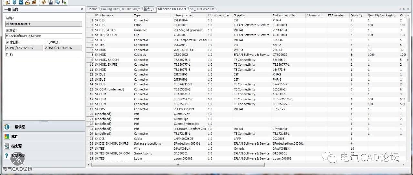The width and height of the screenshot is (413, 175).
Task: Switch to the Demo* tab
Action: tap(92, 9)
